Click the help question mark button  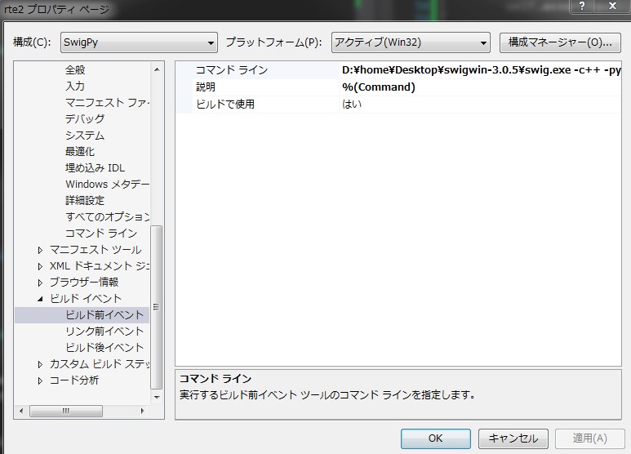(x=582, y=6)
